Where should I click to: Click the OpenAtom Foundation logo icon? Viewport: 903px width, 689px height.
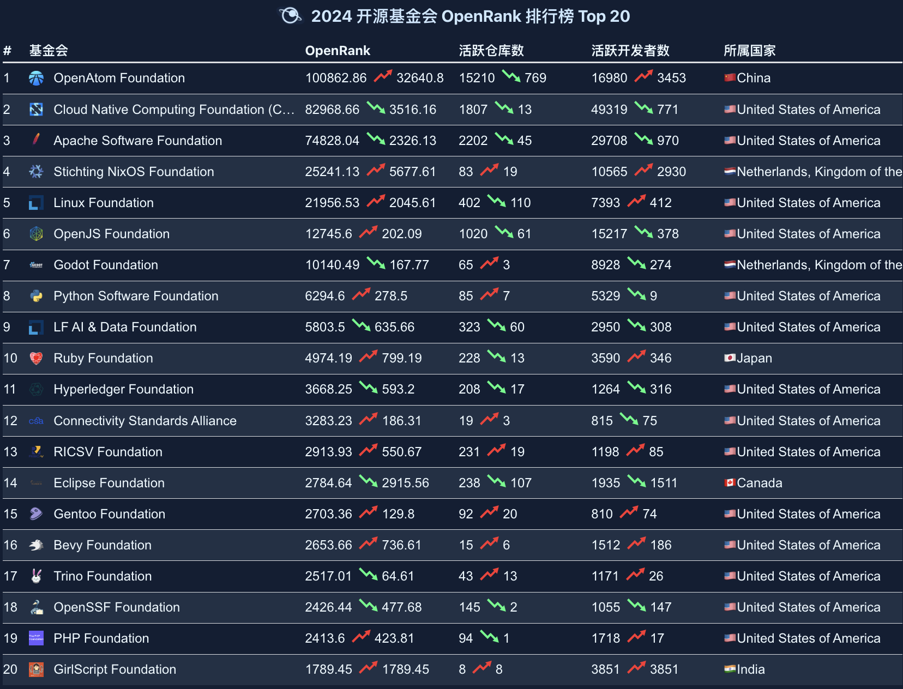click(x=36, y=78)
